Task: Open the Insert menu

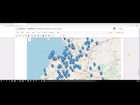Action: tap(34, 32)
